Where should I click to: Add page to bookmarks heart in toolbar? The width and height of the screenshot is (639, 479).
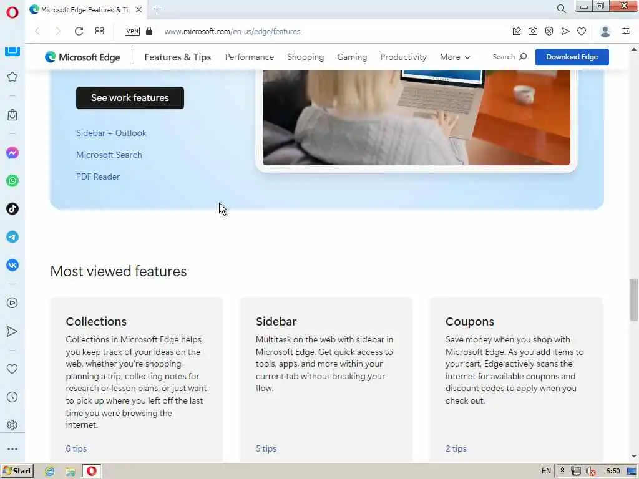[x=582, y=31]
